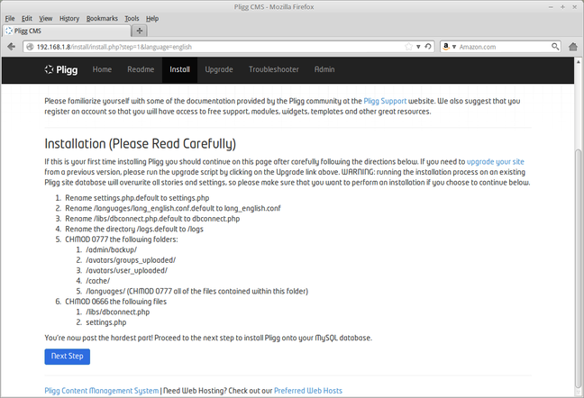Follow the Pligg Support link

pyautogui.click(x=385, y=101)
